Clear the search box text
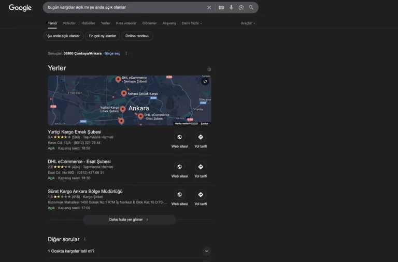The width and height of the screenshot is (398, 262). coord(209,8)
